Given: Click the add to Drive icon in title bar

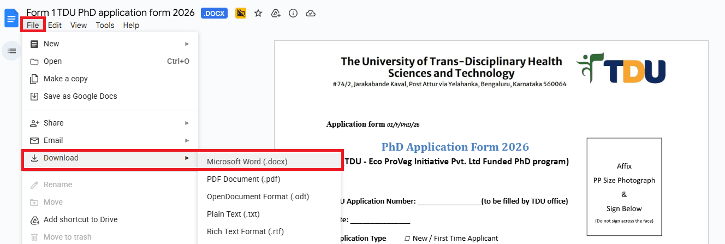Looking at the screenshot, I should click(x=276, y=13).
